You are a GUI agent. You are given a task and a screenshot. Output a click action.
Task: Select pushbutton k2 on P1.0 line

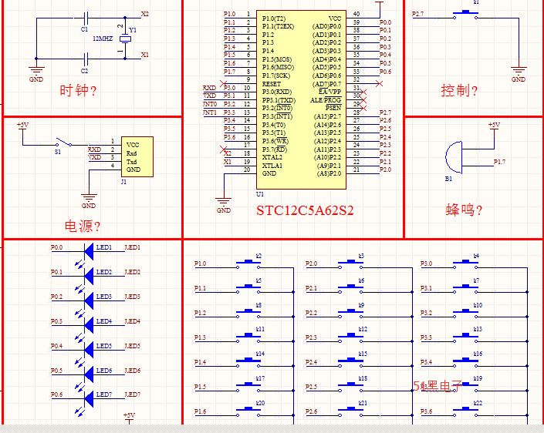coord(248,264)
